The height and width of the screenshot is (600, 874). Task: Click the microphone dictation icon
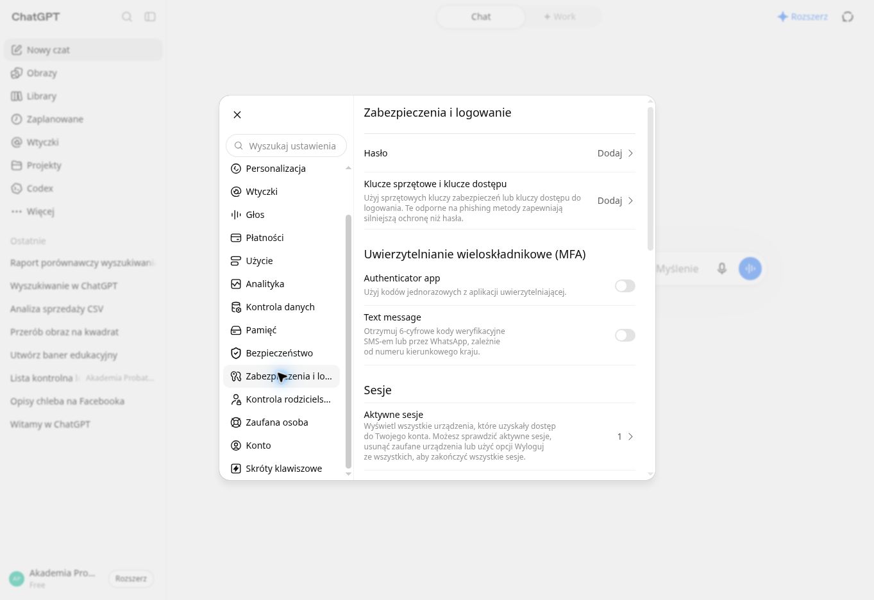click(x=722, y=269)
